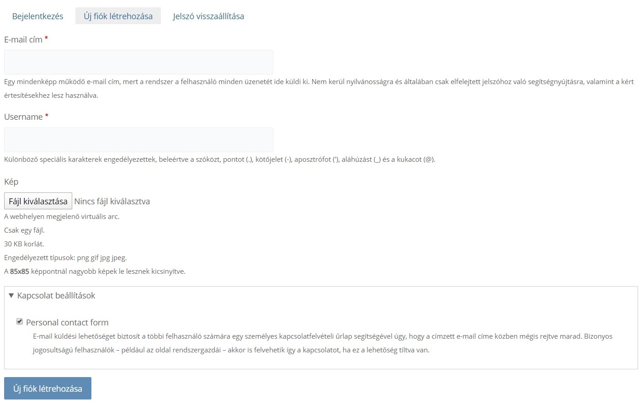Click the red asterisk beside E-mail cím
Screen dimensions: 644x410
click(x=46, y=39)
